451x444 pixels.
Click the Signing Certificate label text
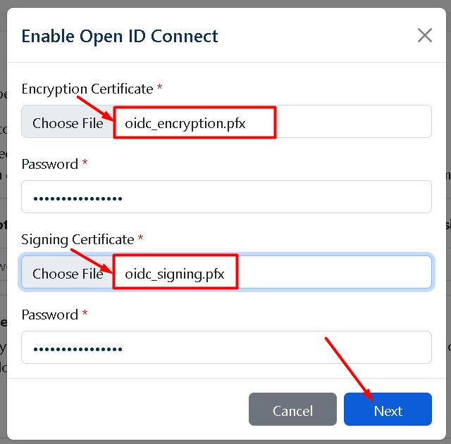78,239
